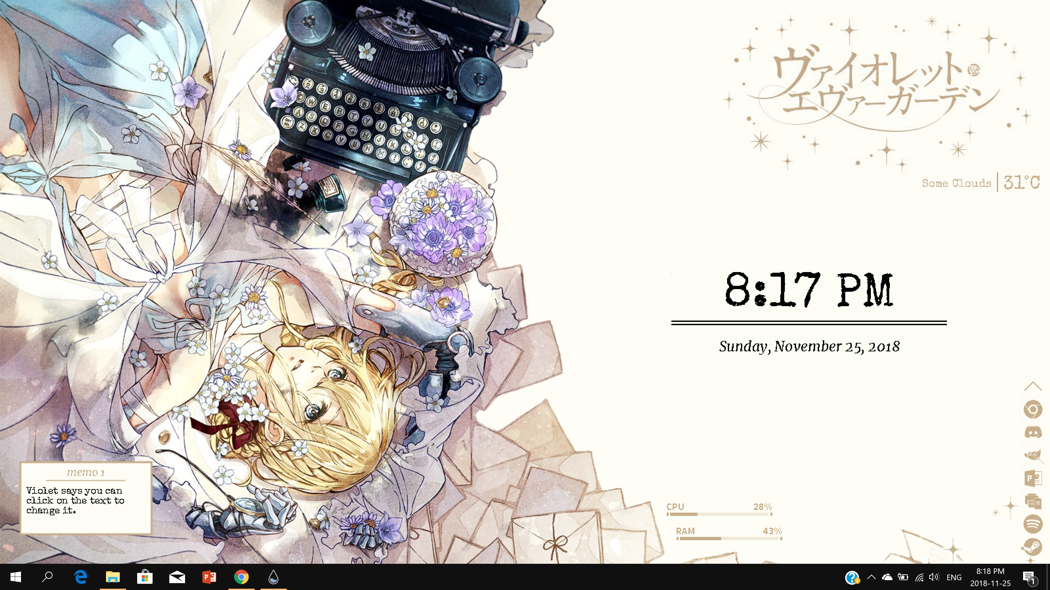This screenshot has height=590, width=1050.
Task: Open the volume speaker control
Action: click(934, 577)
